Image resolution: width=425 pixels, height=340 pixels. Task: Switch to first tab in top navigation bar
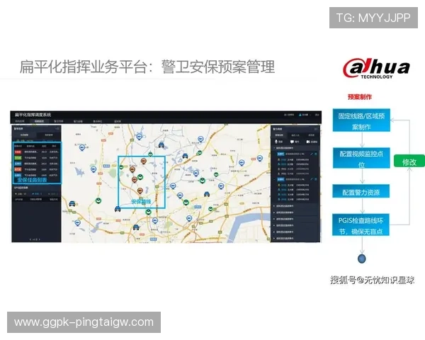[x=20, y=121]
